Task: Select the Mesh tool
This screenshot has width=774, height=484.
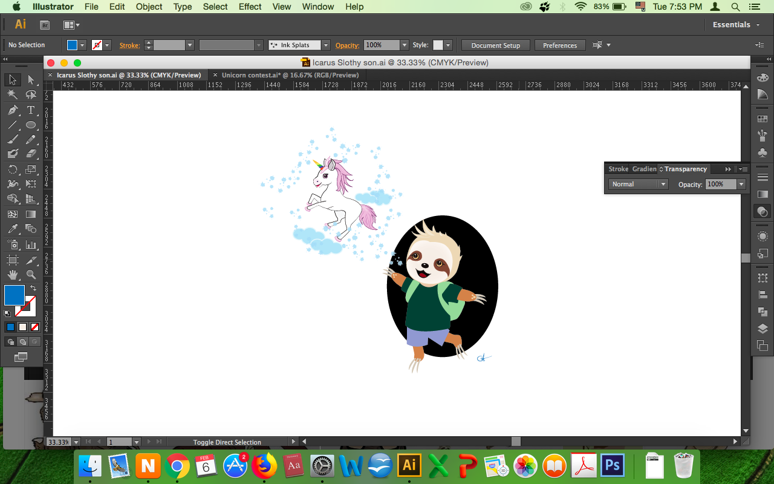Action: coord(12,214)
